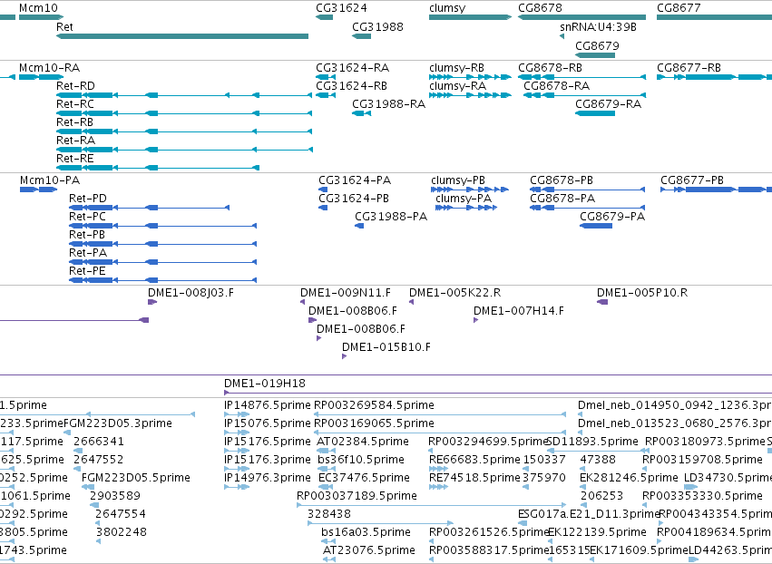Open the DME1-005K22.R clone label
Image resolution: width=772 pixels, height=564 pixels.
[x=454, y=293]
